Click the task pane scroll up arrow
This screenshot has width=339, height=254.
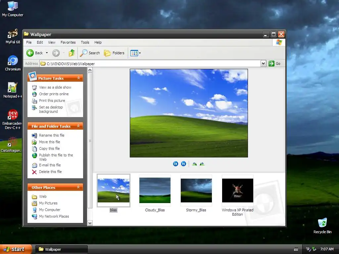90,70
